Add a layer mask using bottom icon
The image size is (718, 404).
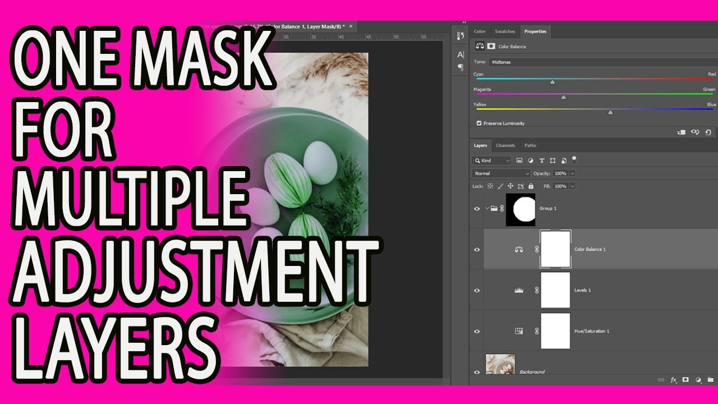coord(686,380)
